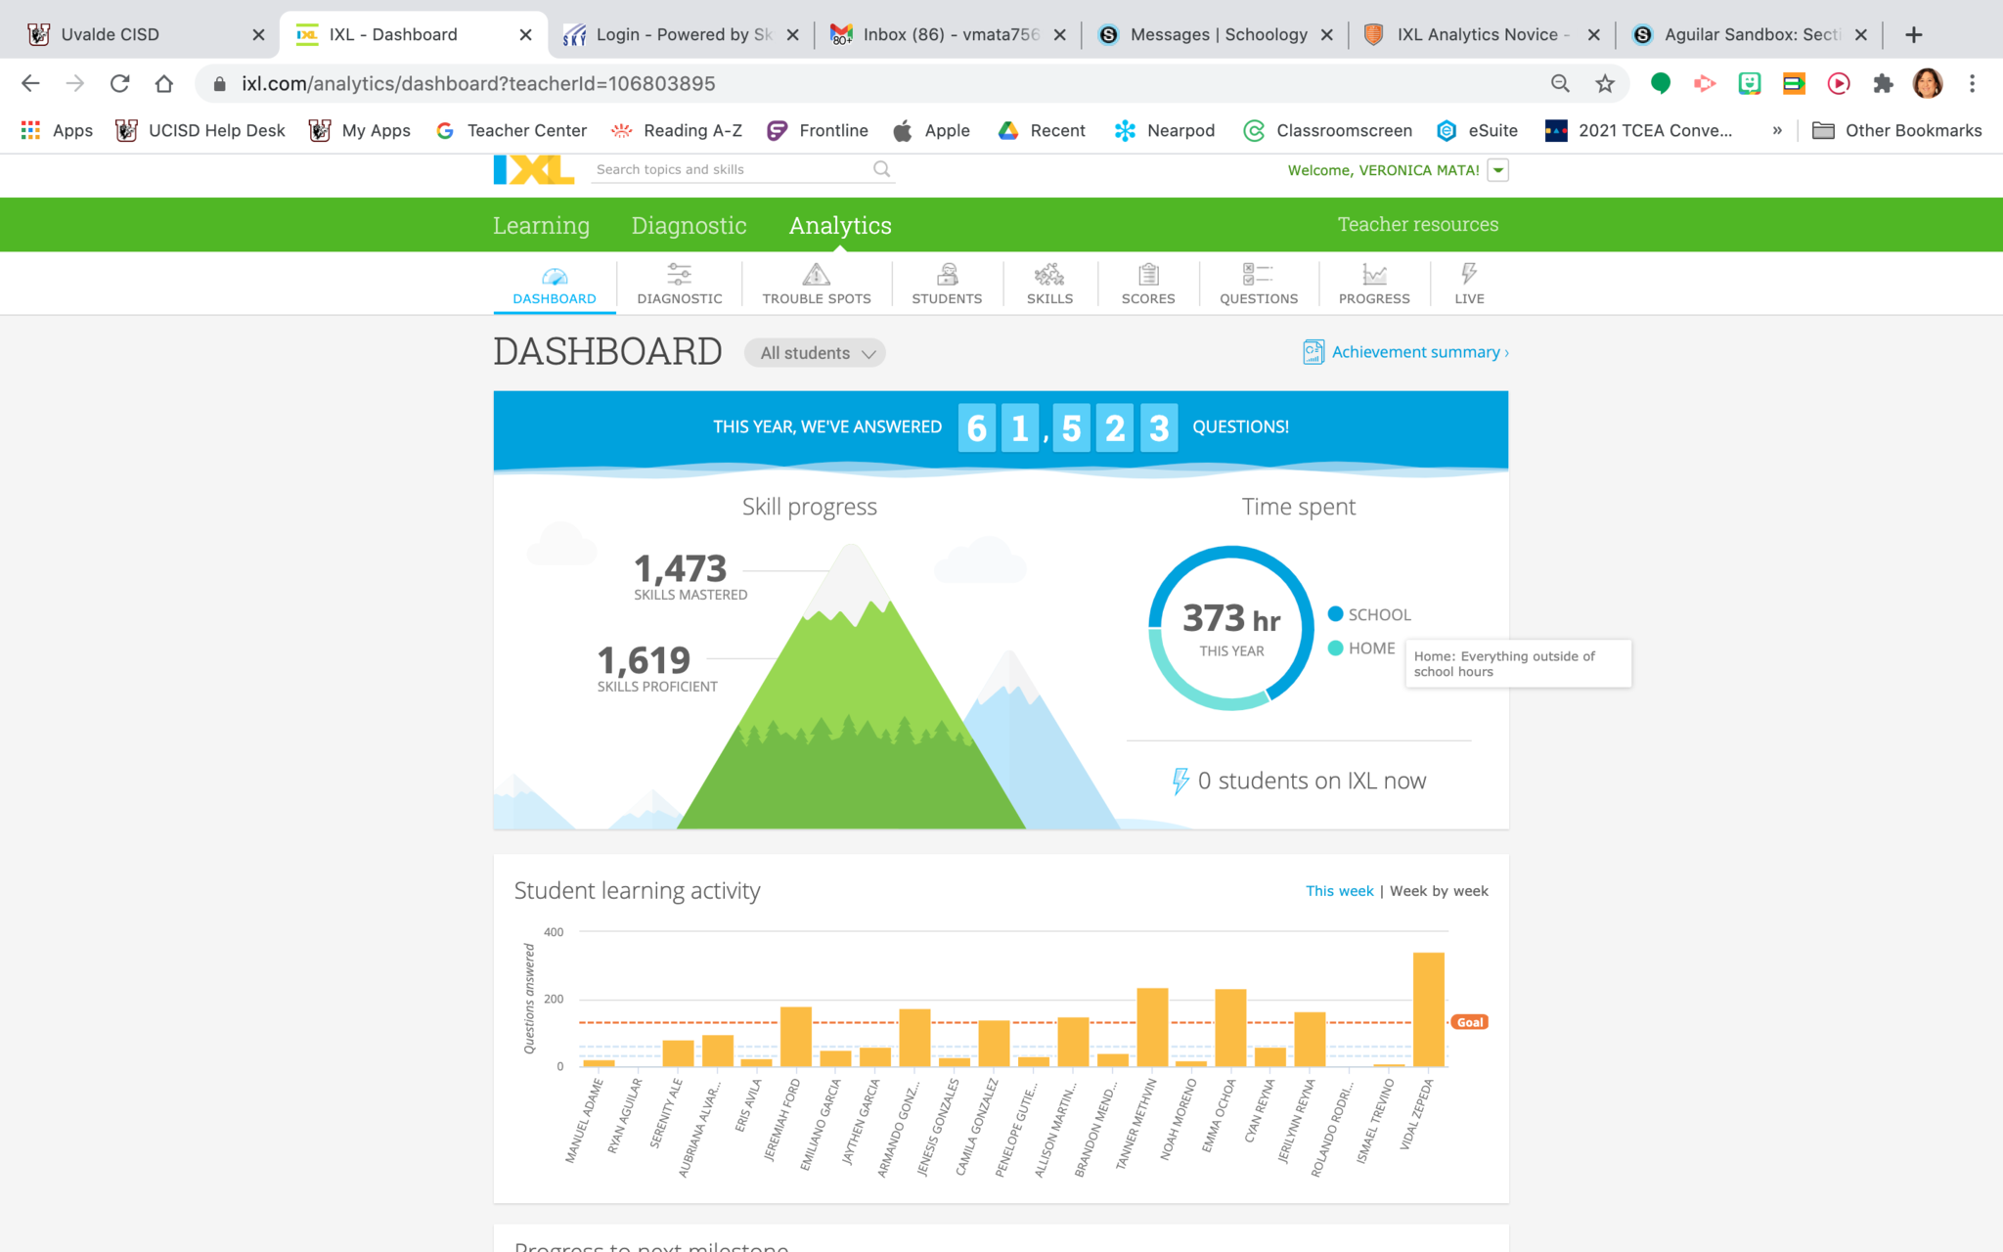Go to the Learning tab
The width and height of the screenshot is (2003, 1252).
coord(541,226)
